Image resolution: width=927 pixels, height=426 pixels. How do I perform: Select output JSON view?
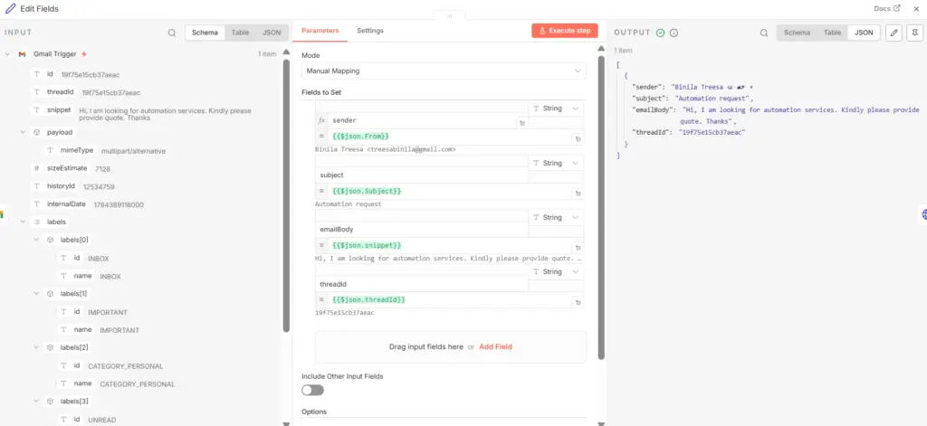coord(864,33)
